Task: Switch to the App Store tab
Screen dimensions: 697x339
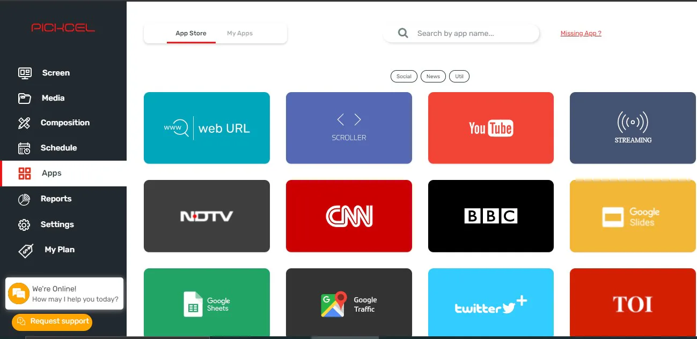Action: pos(191,33)
